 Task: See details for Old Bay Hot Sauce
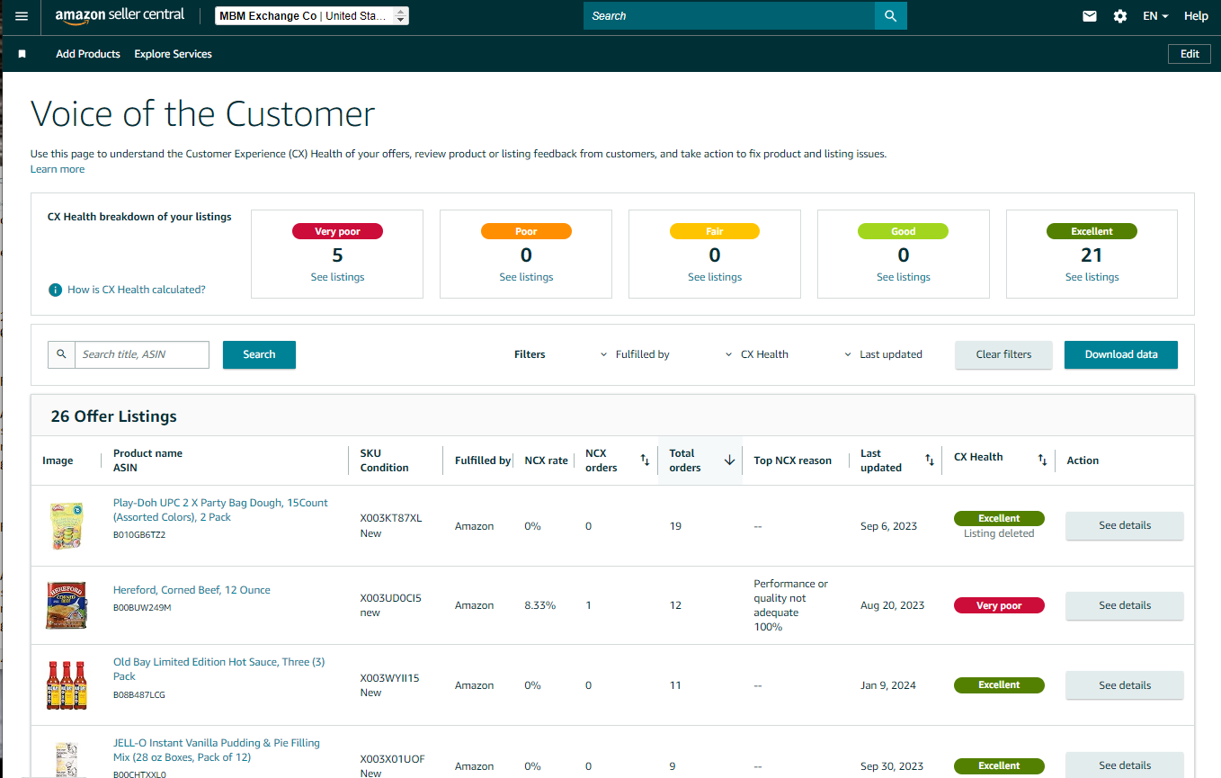click(1125, 685)
